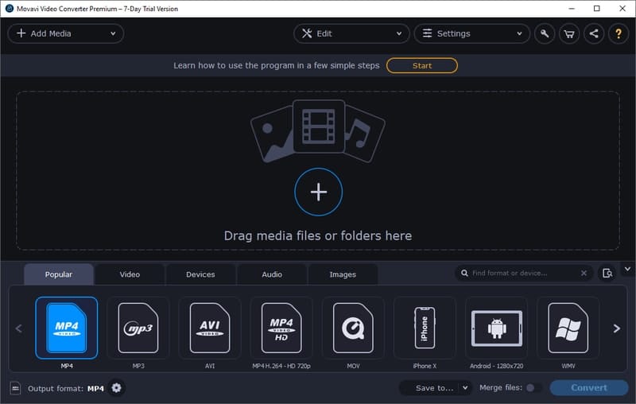
Task: Clear the format search with X
Action: click(x=584, y=273)
